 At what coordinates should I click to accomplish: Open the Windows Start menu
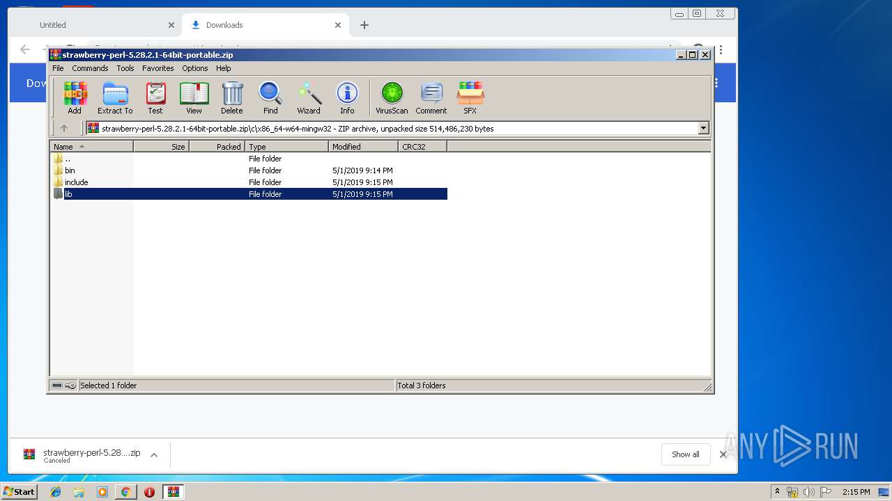click(19, 492)
